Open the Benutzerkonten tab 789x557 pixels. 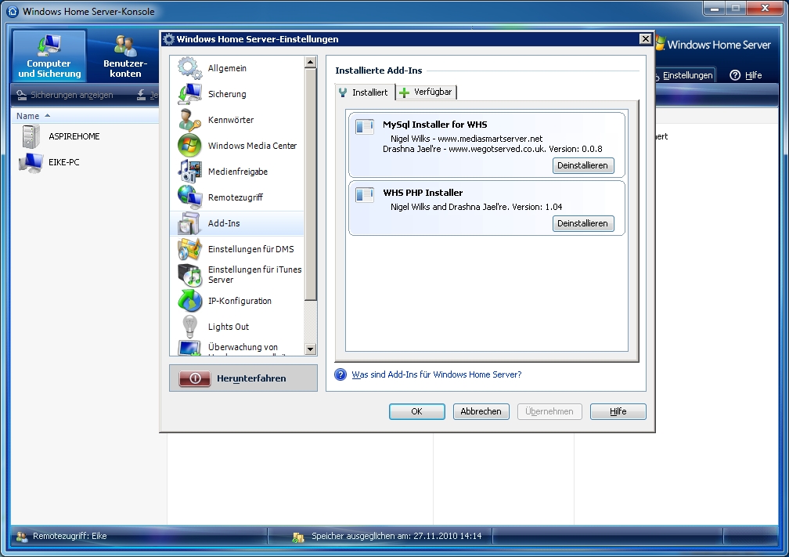[x=125, y=56]
